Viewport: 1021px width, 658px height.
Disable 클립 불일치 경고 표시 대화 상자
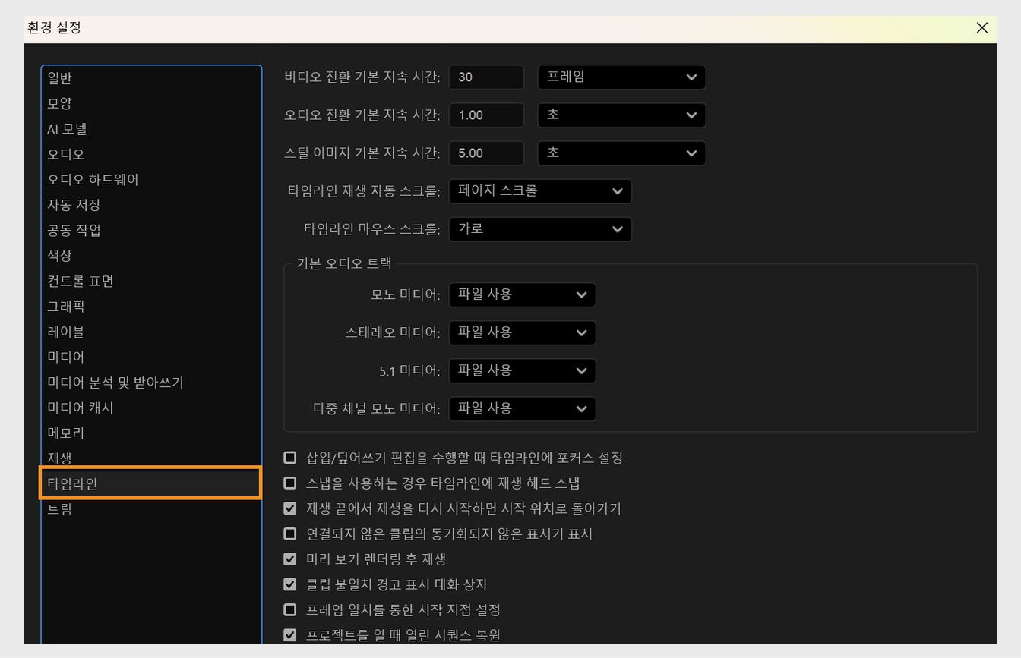(x=289, y=584)
